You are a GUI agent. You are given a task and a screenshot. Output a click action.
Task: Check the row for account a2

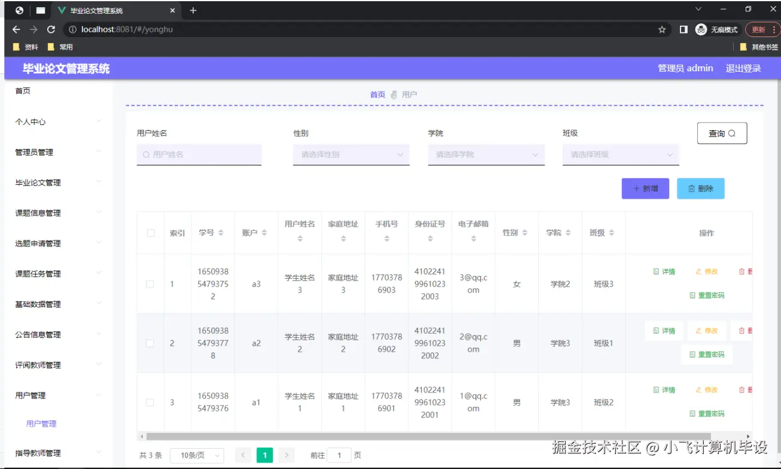[150, 343]
